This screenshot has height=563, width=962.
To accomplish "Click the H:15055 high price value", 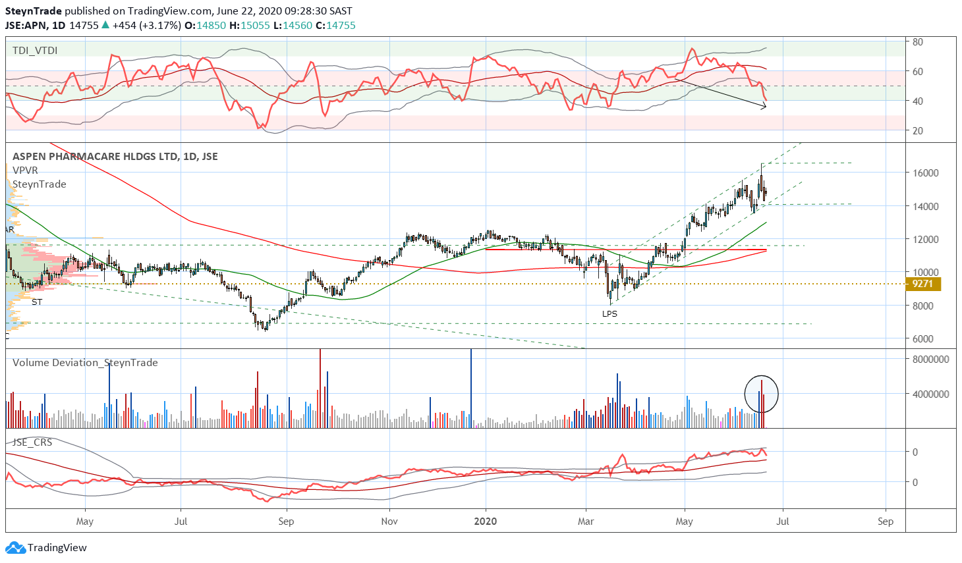I will click(x=250, y=26).
